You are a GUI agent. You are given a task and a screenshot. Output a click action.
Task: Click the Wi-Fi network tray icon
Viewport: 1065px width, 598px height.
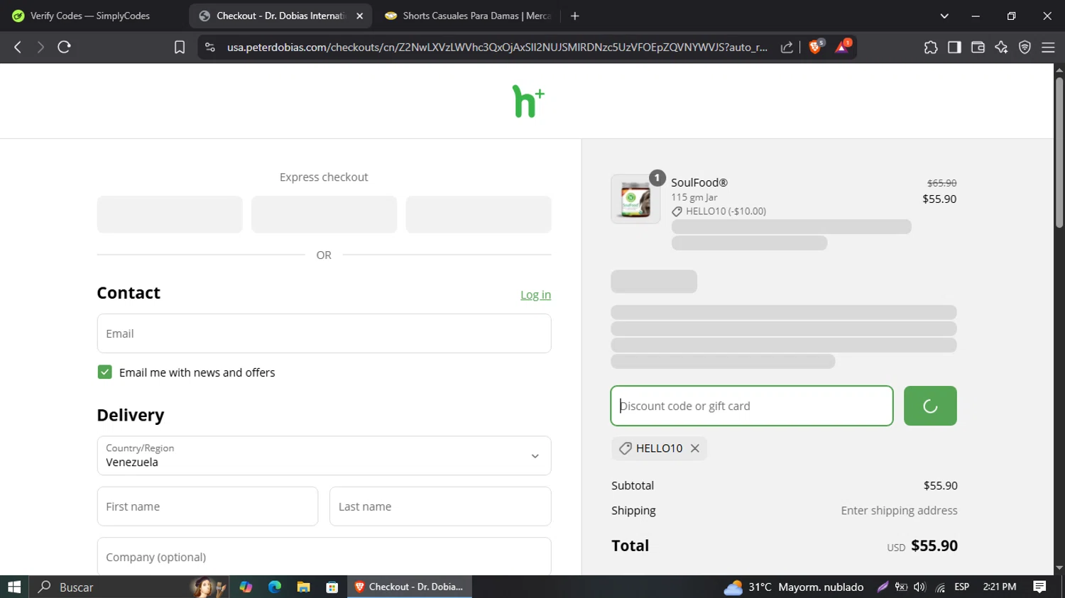pyautogui.click(x=940, y=587)
